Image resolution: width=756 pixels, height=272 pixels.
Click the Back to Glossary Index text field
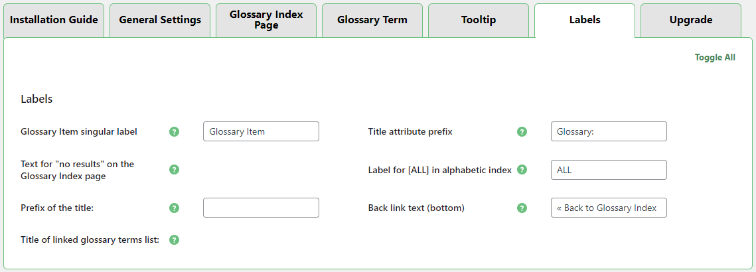[609, 208]
